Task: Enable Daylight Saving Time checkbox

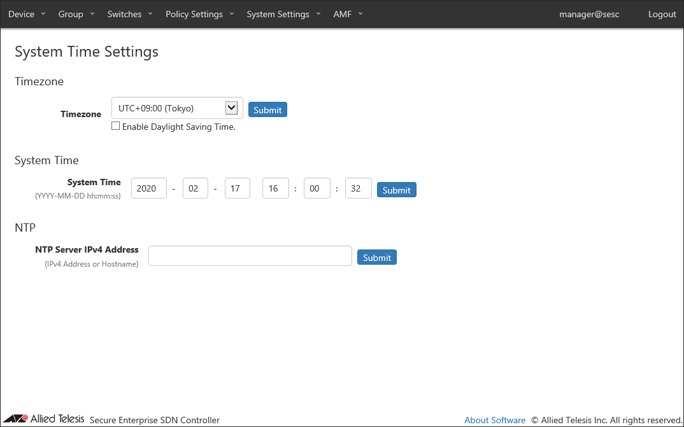Action: pyautogui.click(x=115, y=126)
